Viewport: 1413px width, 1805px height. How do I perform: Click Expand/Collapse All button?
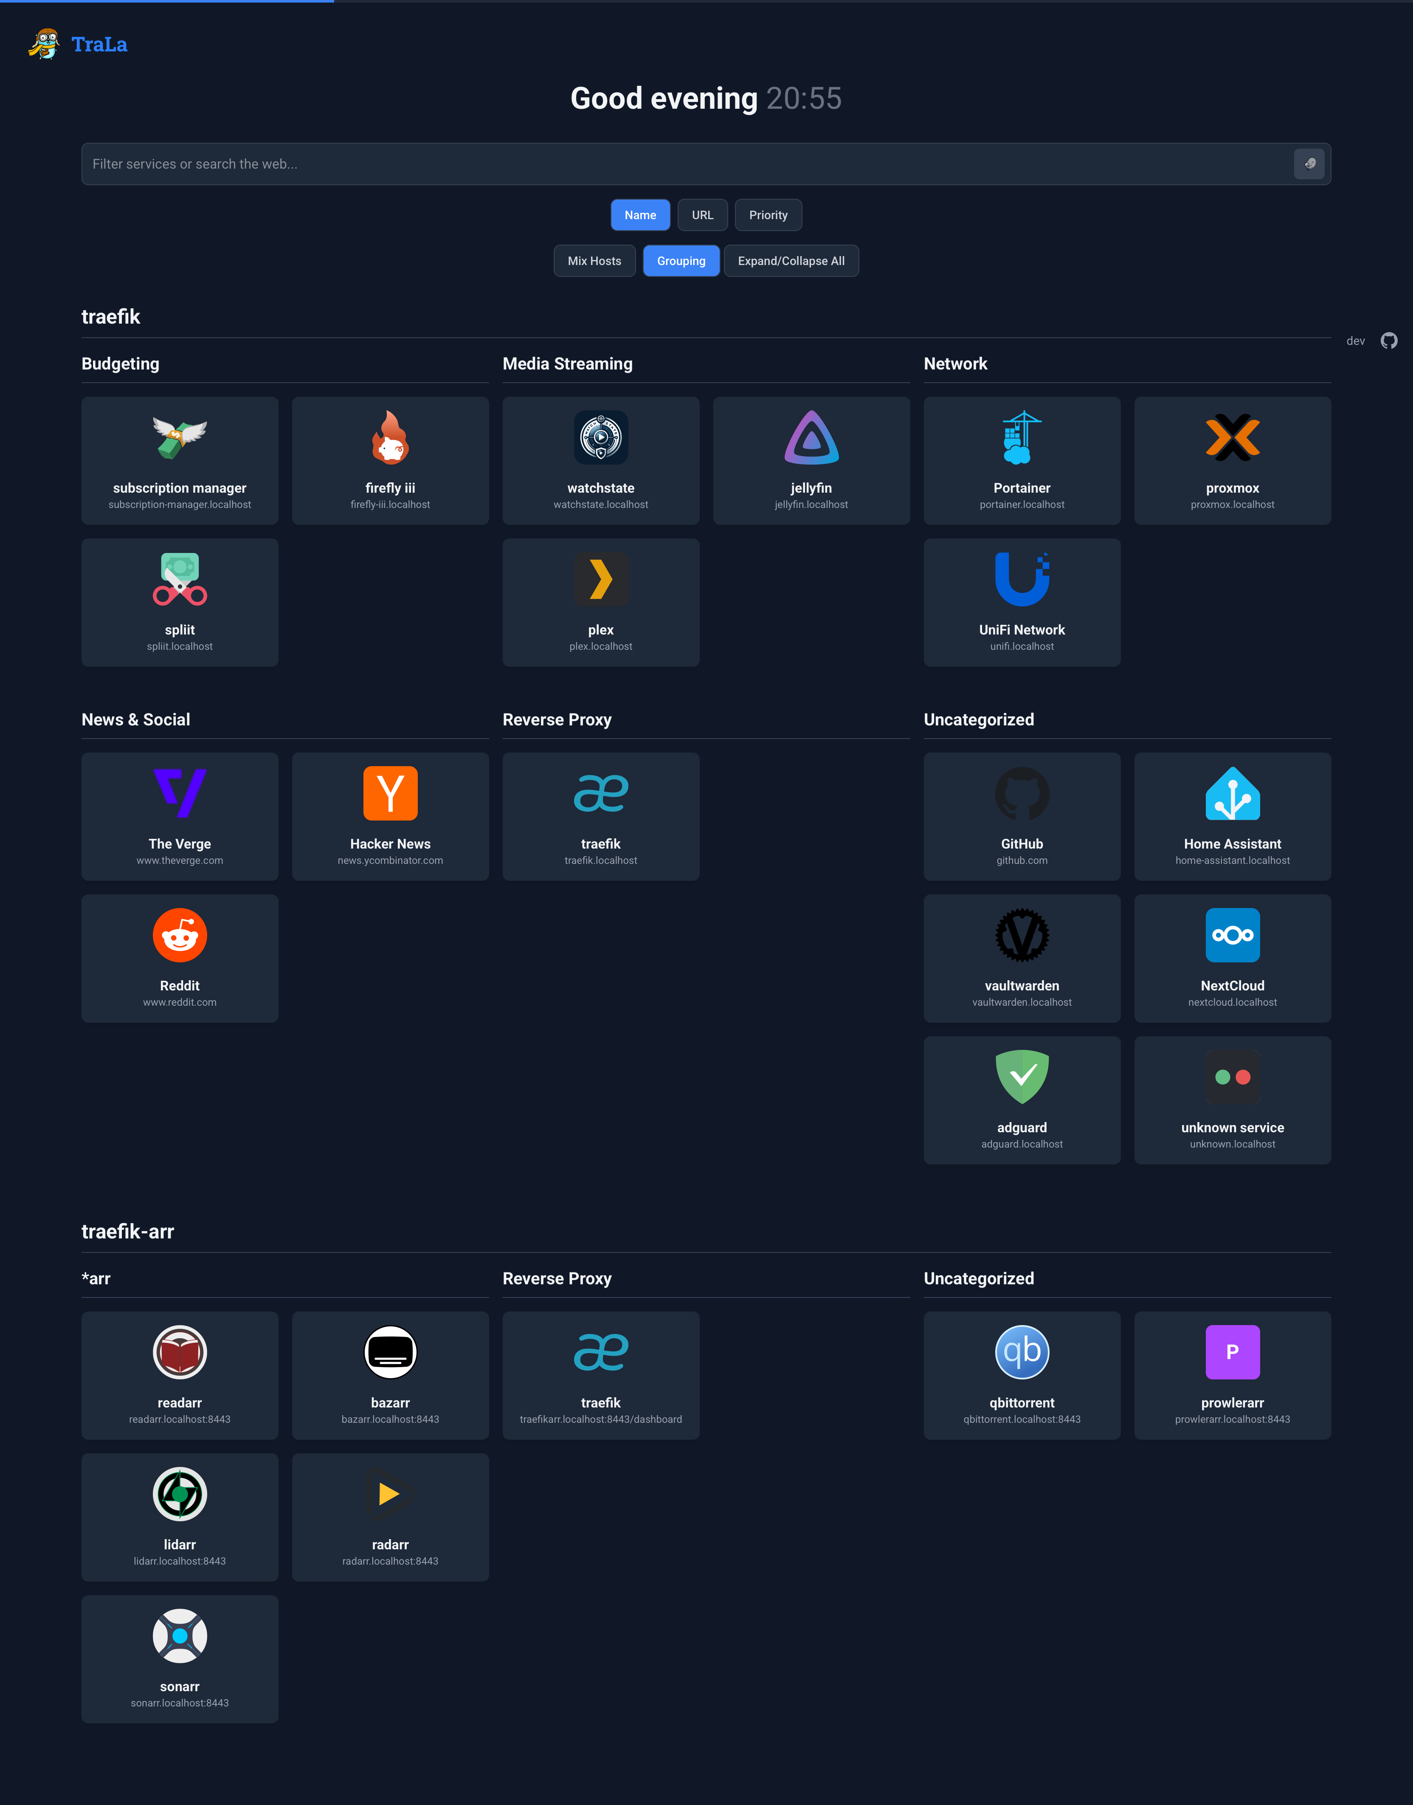click(x=791, y=261)
